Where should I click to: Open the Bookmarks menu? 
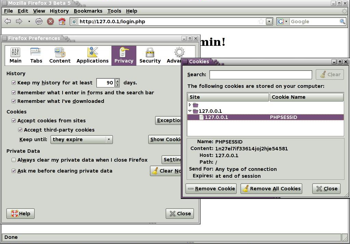click(88, 11)
